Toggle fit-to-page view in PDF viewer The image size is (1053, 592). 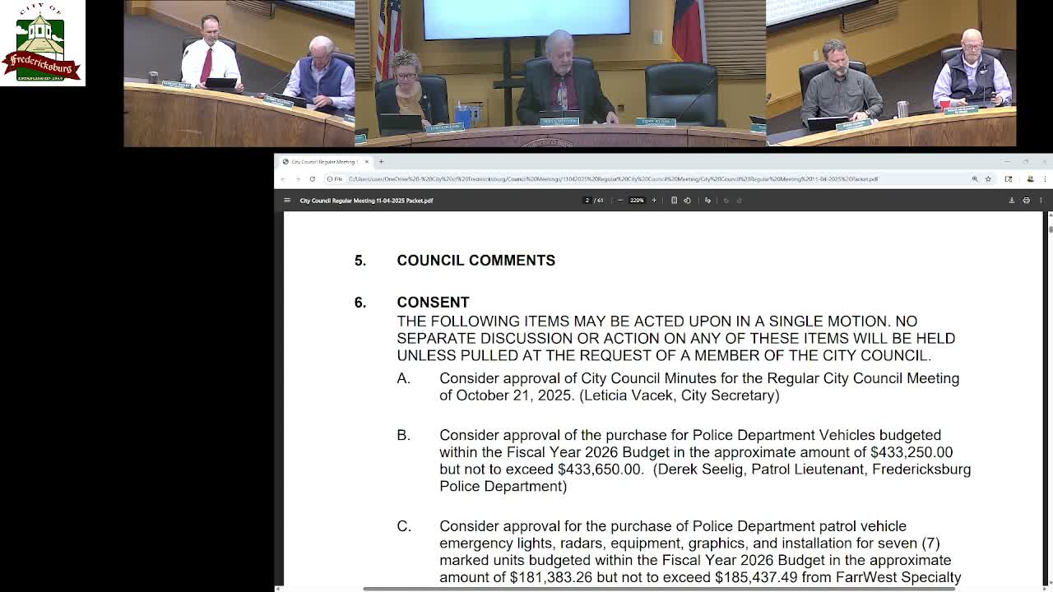coord(675,200)
